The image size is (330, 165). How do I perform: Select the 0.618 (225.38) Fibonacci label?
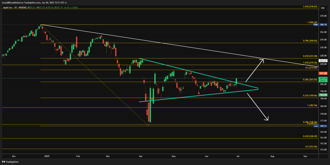pyautogui.click(x=309, y=56)
